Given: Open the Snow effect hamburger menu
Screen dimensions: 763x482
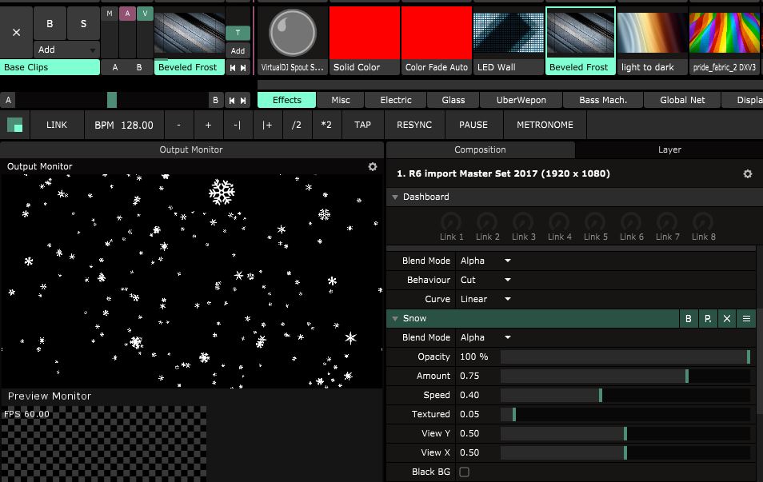Looking at the screenshot, I should point(746,319).
